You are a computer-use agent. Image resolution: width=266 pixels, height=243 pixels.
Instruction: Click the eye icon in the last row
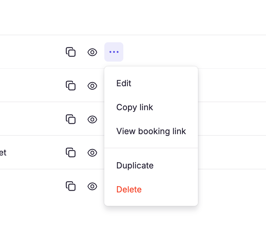tap(92, 186)
